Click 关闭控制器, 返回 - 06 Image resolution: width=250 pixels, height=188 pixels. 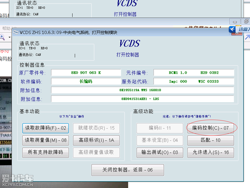128,170
